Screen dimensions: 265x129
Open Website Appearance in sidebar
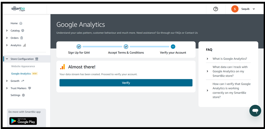click(23, 66)
